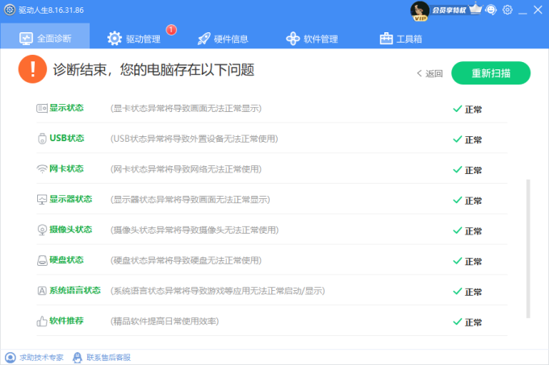This screenshot has height=365, width=549.
Task: Open 联系售后客服 support link
Action: coord(102,357)
